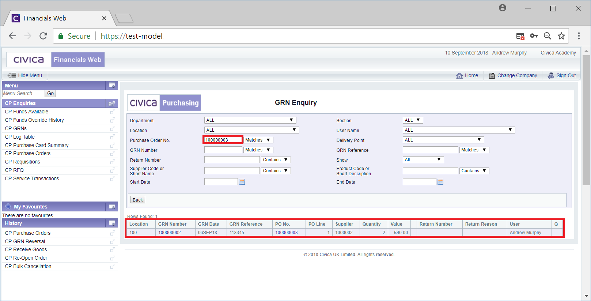Reload the page with refresh icon
This screenshot has width=591, height=301.
pos(43,36)
